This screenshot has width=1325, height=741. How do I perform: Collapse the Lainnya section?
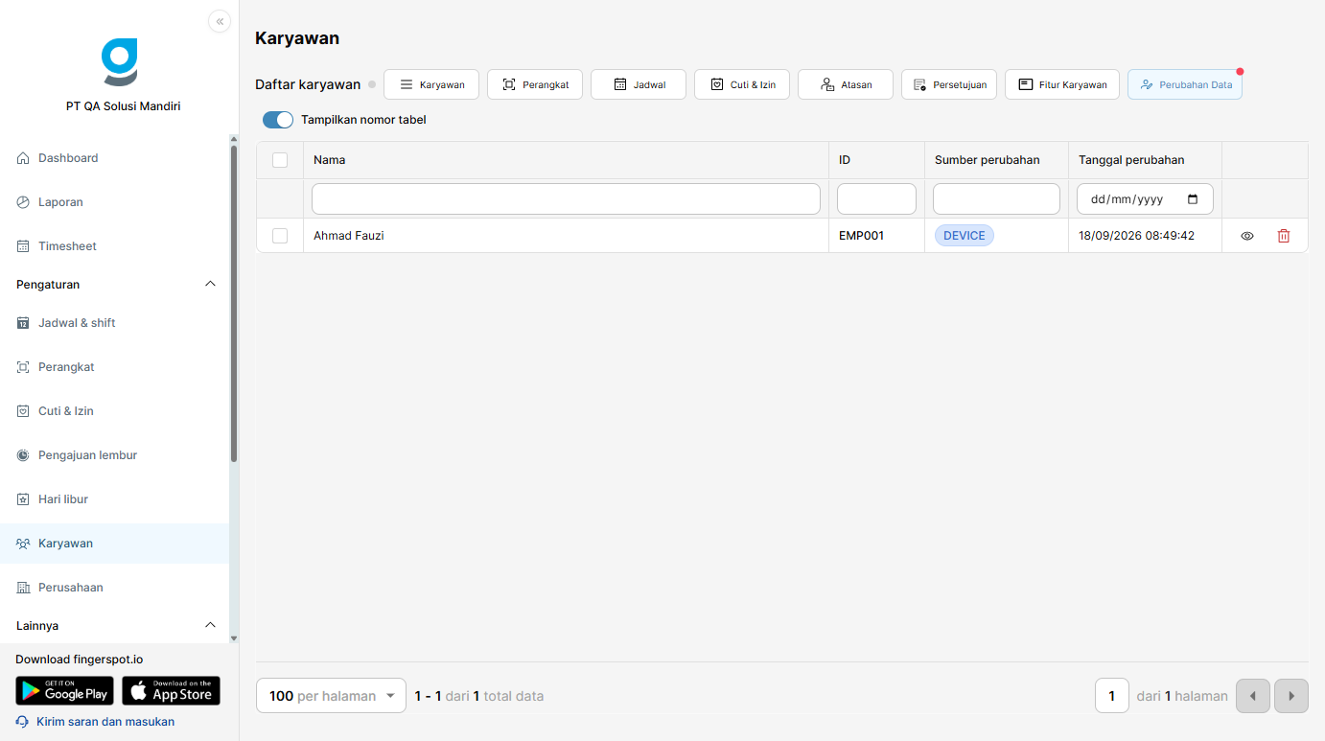click(211, 626)
